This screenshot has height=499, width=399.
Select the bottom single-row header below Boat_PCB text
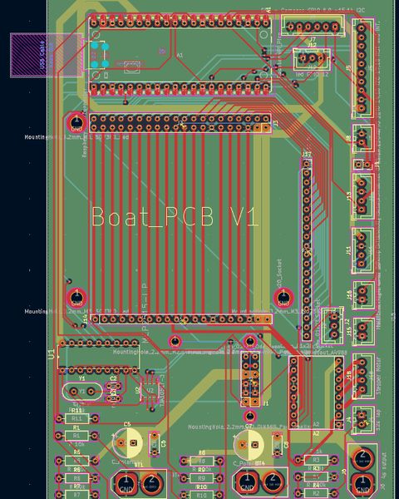pos(181,319)
